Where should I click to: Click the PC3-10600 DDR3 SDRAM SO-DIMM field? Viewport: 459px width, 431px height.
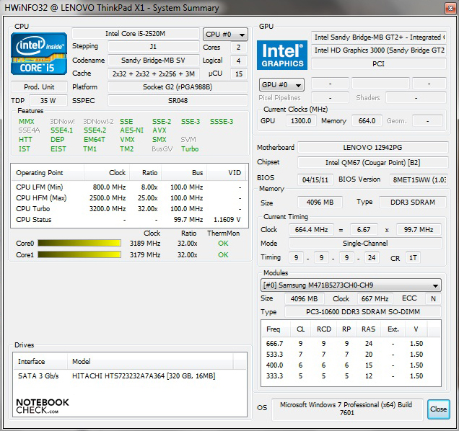click(363, 312)
